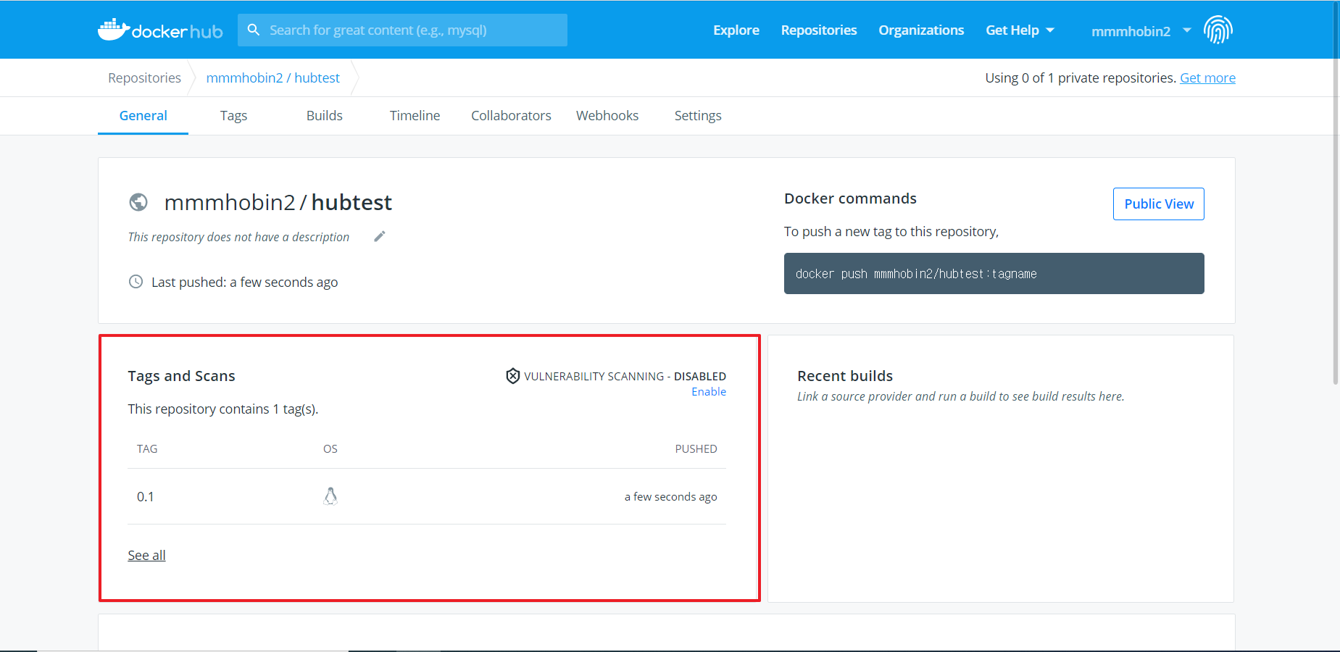The image size is (1340, 652).
Task: Click the search magnifier icon
Action: (x=254, y=30)
